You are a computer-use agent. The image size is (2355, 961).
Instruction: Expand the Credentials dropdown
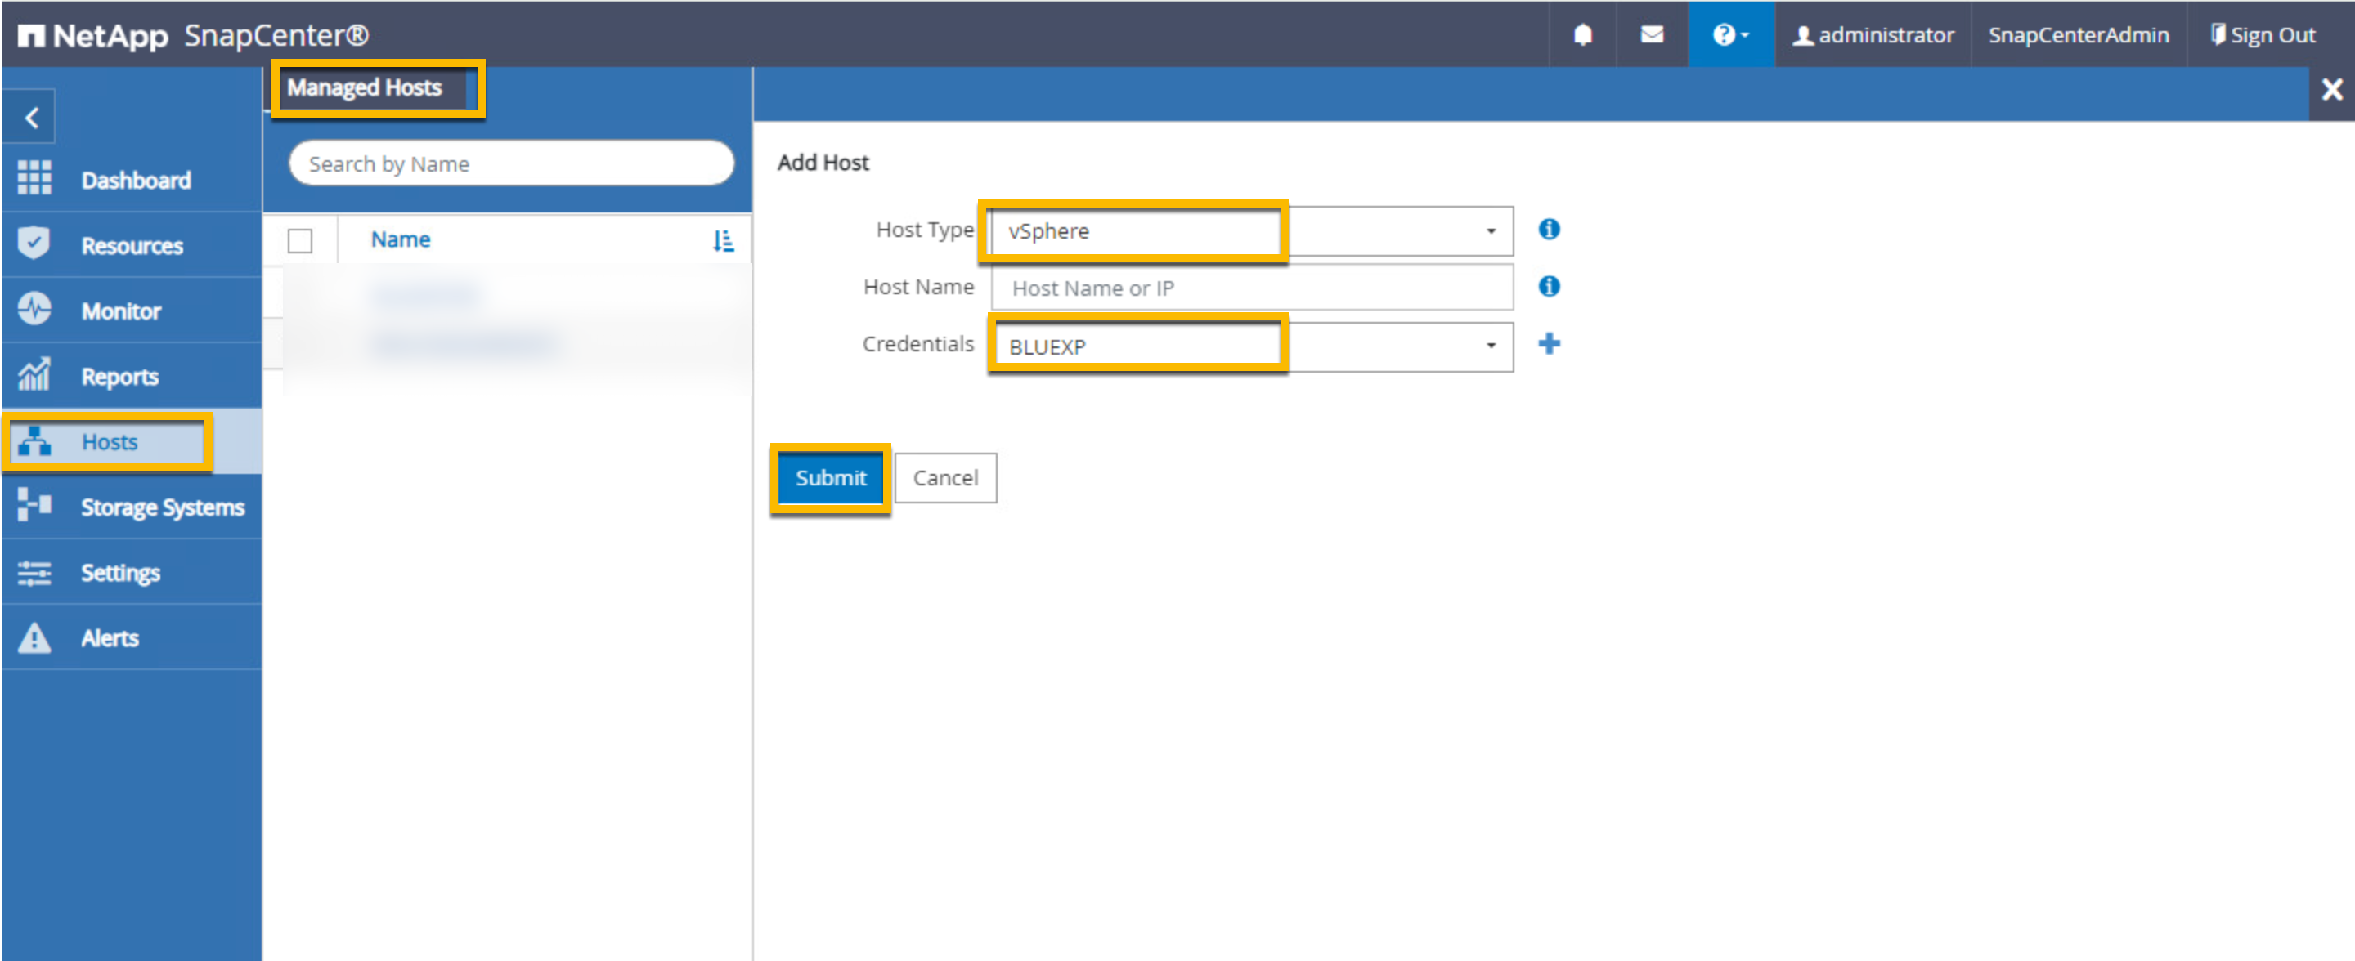[1490, 346]
